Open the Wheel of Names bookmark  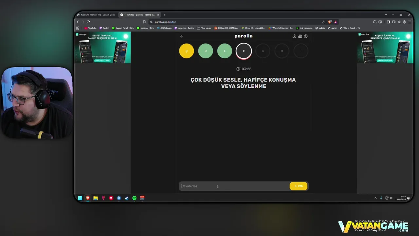pos(281,28)
